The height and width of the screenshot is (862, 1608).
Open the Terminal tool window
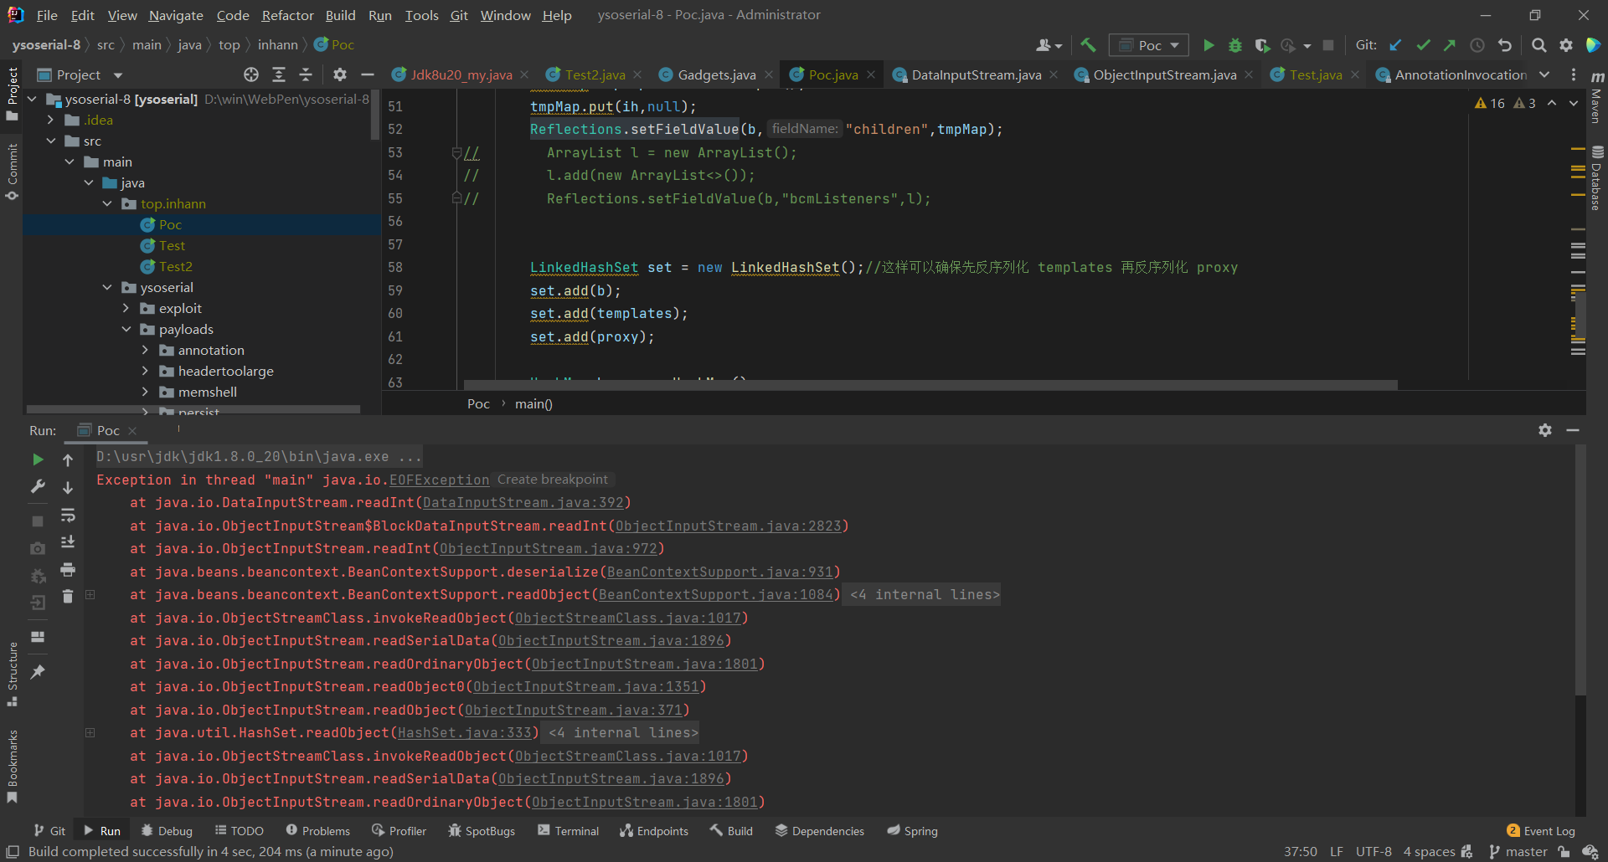click(x=568, y=831)
